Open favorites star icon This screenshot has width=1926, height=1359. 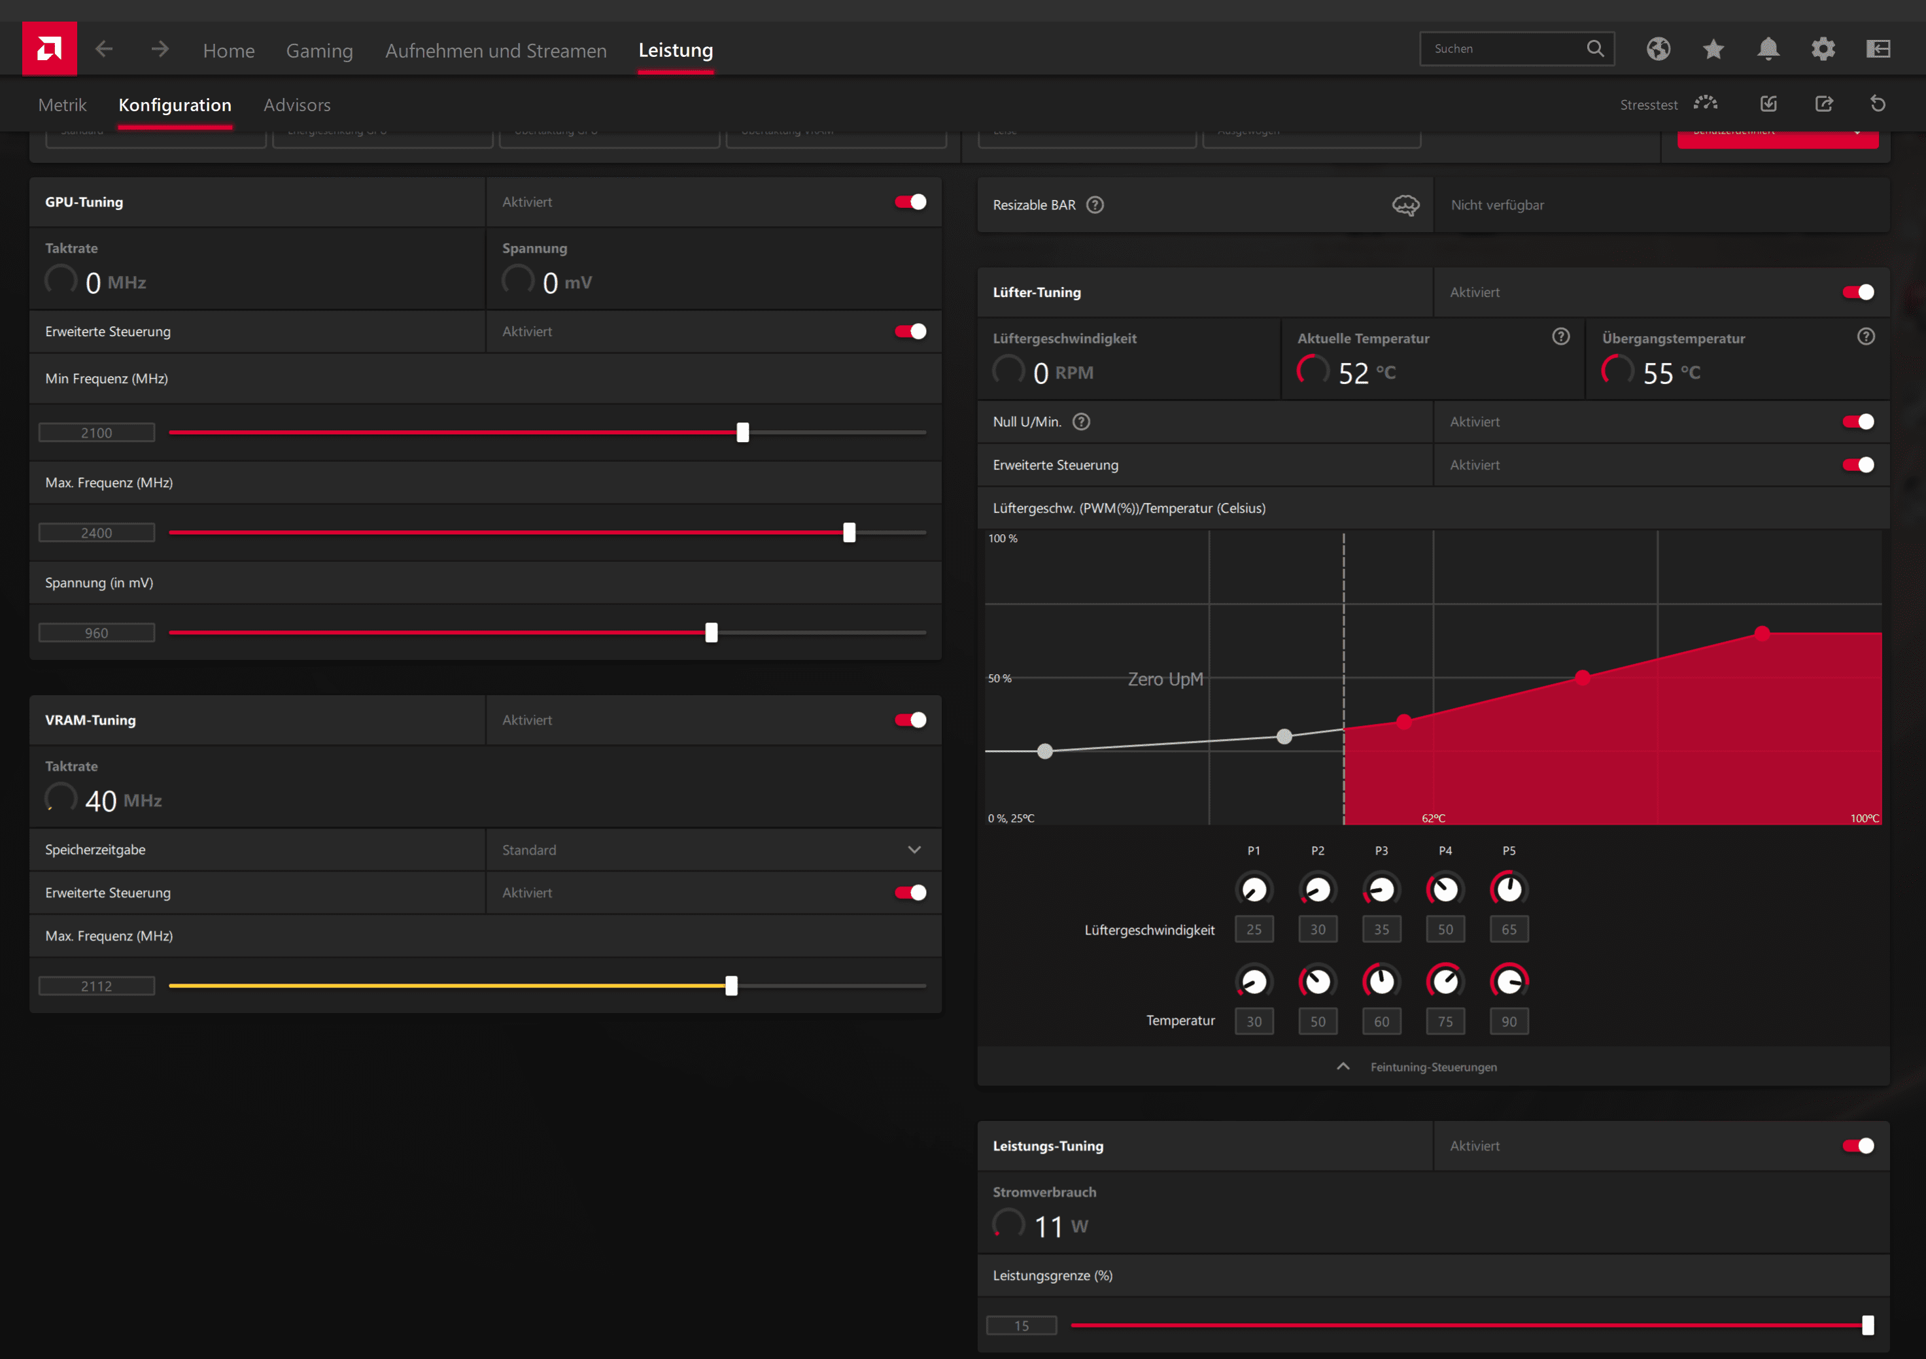click(x=1713, y=50)
